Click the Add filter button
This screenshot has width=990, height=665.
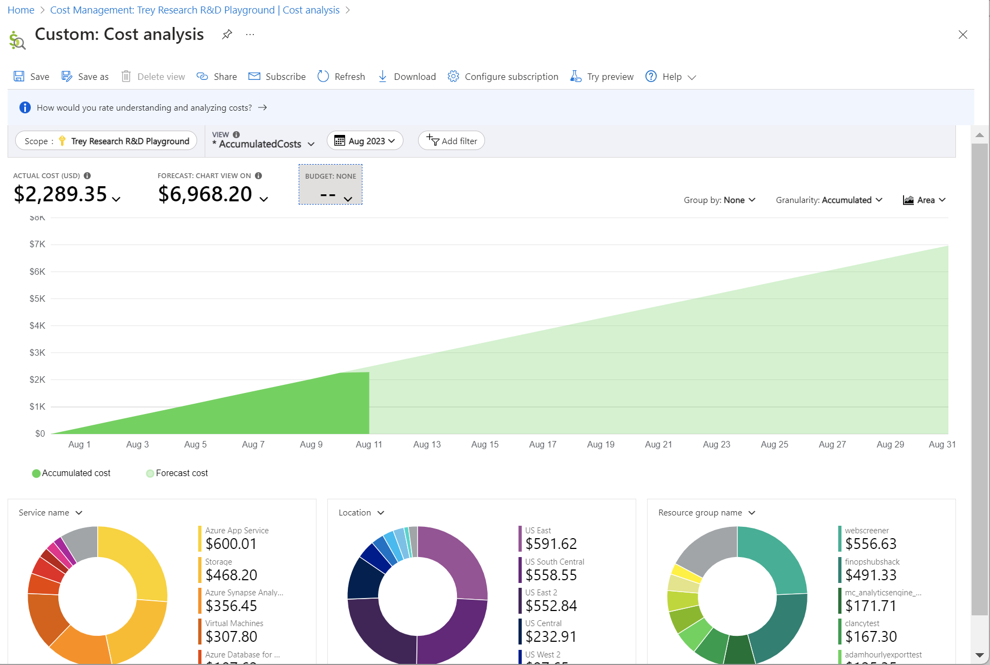452,141
